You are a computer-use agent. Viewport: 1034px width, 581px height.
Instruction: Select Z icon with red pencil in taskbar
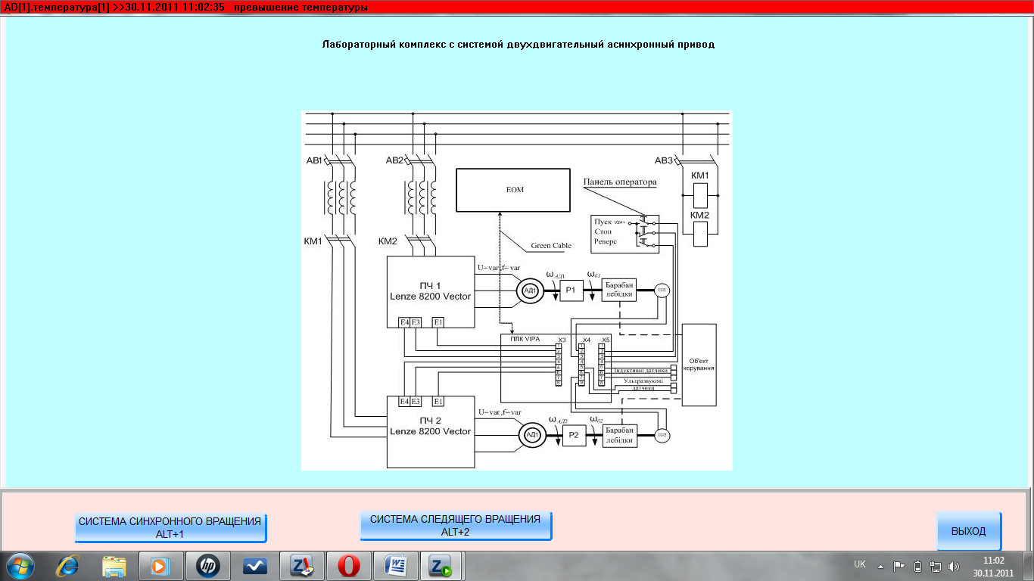[301, 566]
